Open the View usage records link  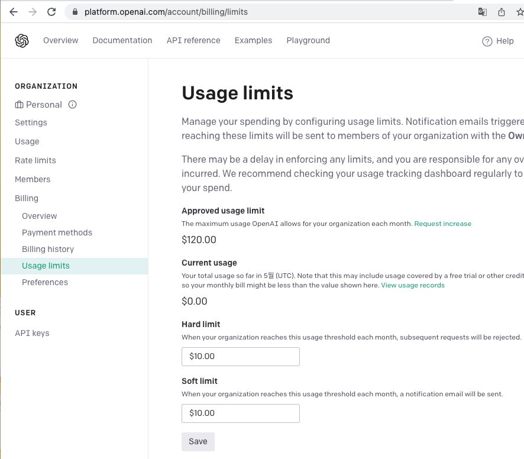coord(413,285)
